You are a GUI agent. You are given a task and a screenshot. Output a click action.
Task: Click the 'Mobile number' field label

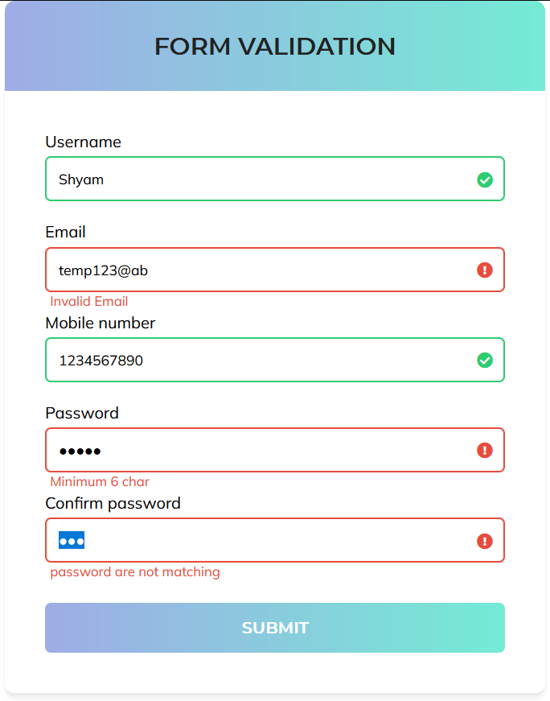click(x=100, y=323)
